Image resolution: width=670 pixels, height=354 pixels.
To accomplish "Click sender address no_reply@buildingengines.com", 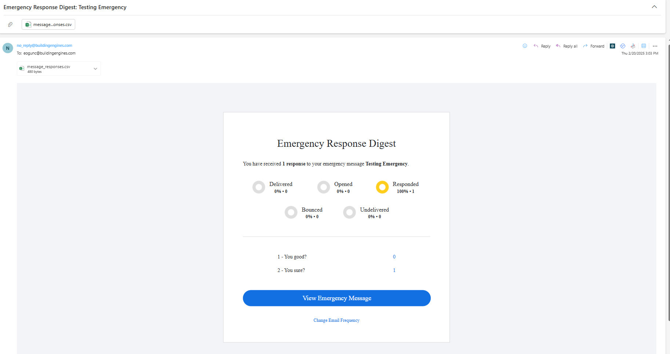I will point(44,45).
